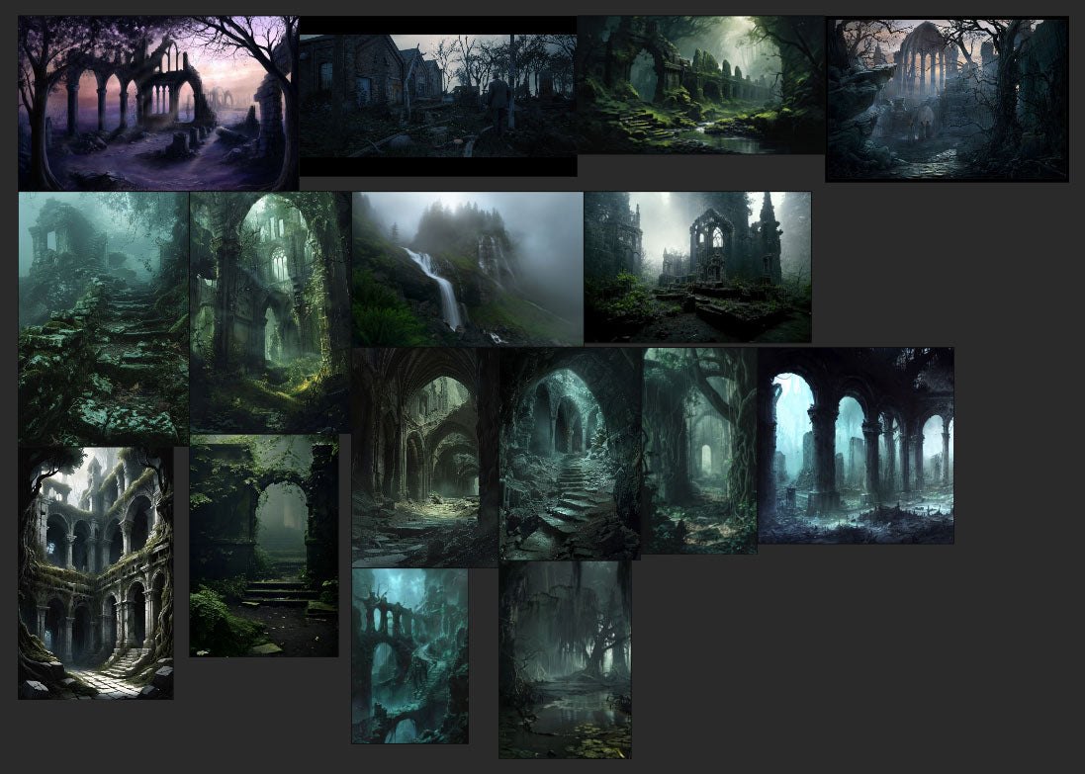Click the black letterbox bar above the brick house image
1085x774 pixels.
(x=438, y=25)
